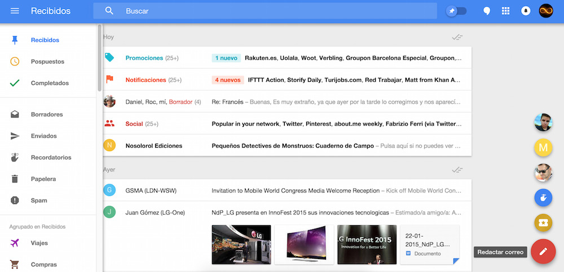Compose new email with red pencil button
The image size is (564, 272).
(x=543, y=252)
